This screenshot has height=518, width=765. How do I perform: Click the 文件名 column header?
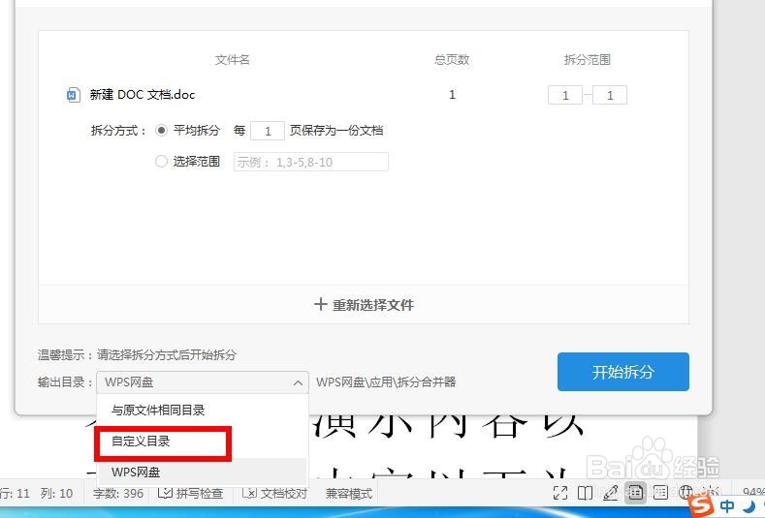[x=233, y=59]
